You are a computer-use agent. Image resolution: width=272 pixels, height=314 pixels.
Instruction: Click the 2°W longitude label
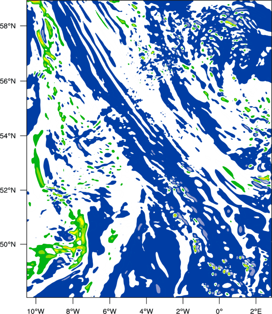[183, 311]
